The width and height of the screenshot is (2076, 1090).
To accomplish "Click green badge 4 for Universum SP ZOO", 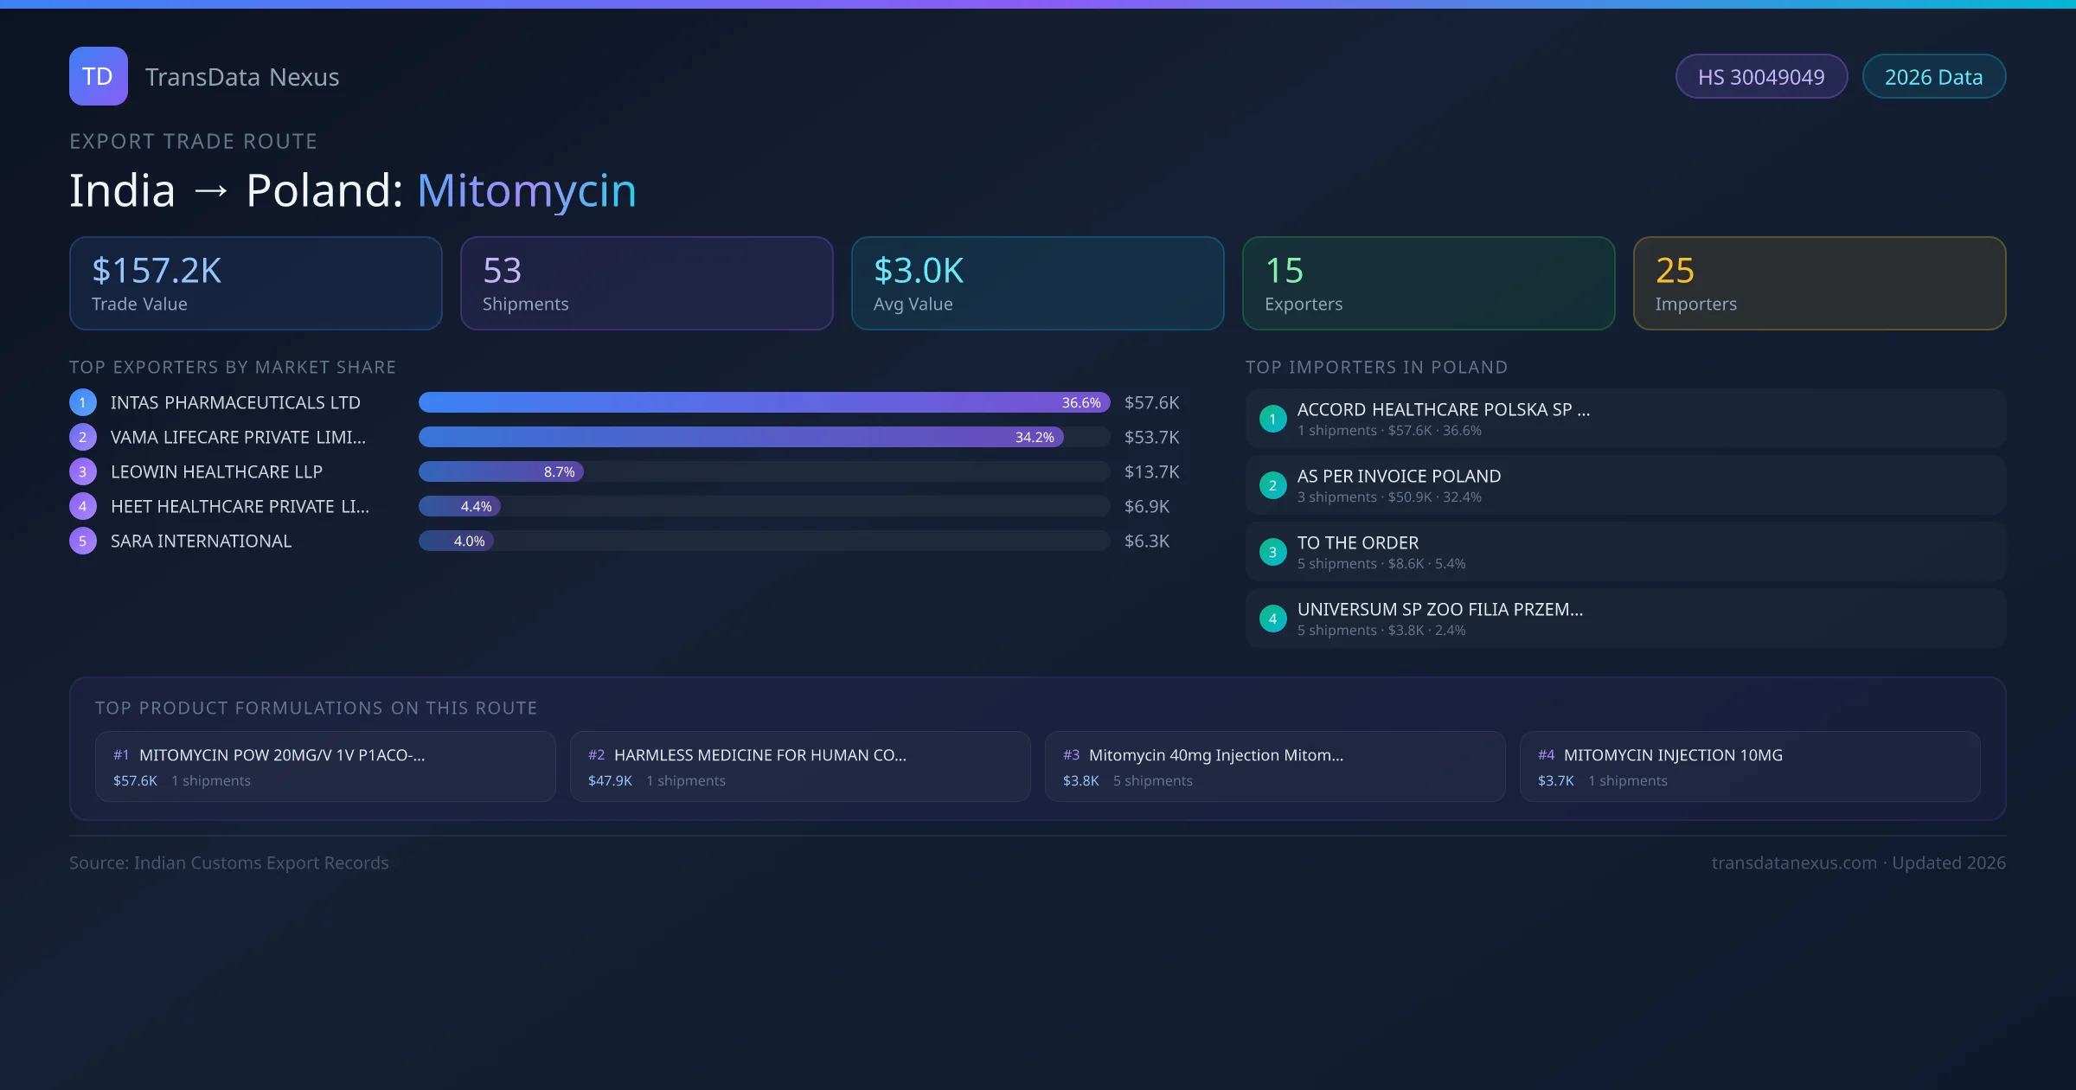I will click(x=1272, y=619).
